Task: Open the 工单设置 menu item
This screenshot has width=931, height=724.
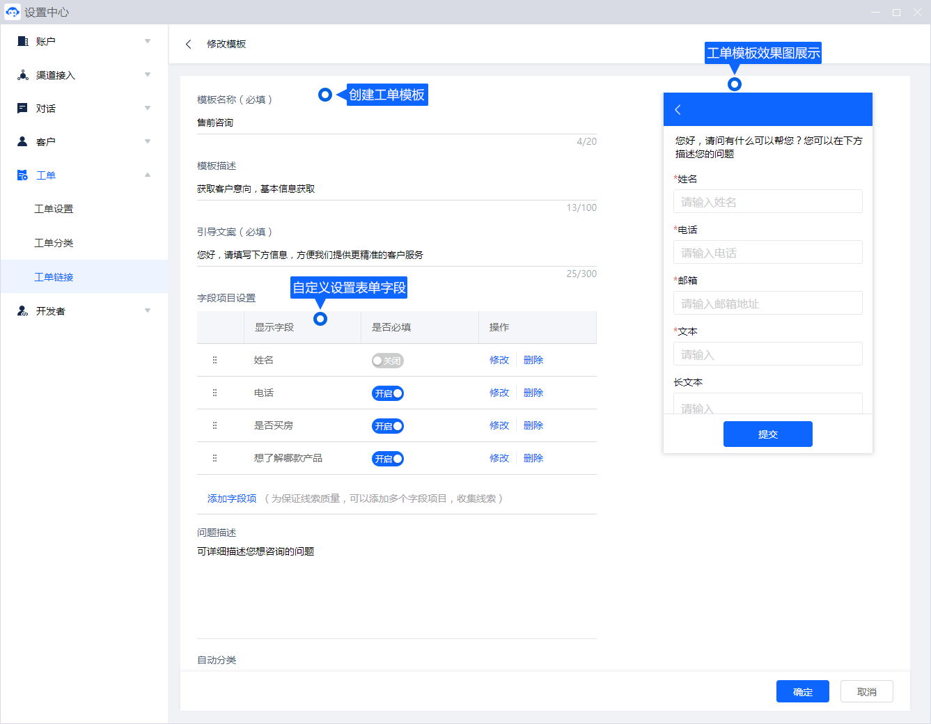Action: pyautogui.click(x=54, y=209)
